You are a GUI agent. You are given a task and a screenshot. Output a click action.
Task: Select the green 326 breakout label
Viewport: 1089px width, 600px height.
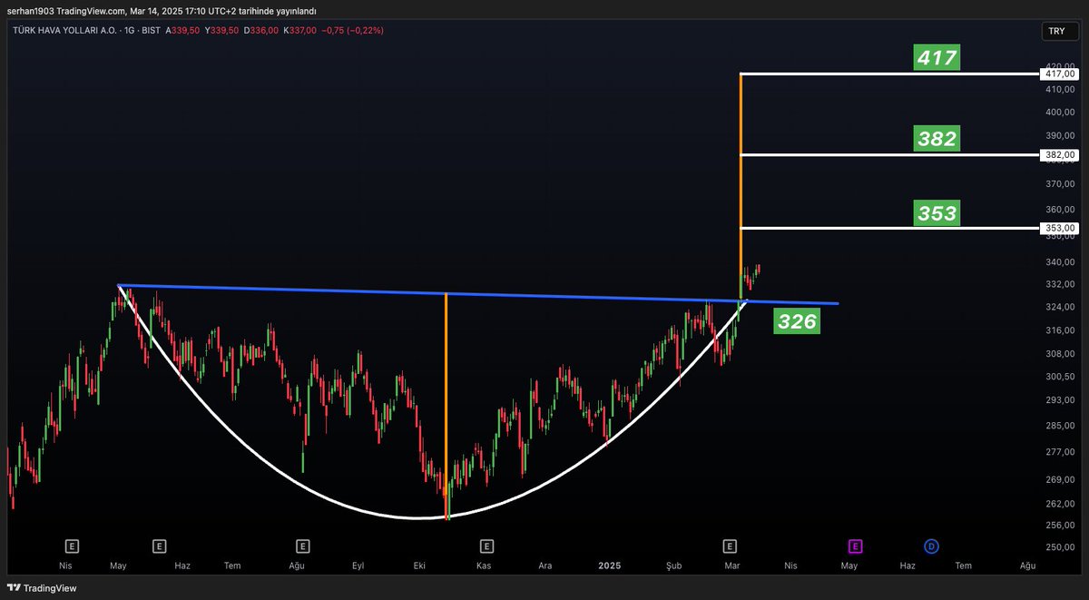pyautogui.click(x=797, y=320)
